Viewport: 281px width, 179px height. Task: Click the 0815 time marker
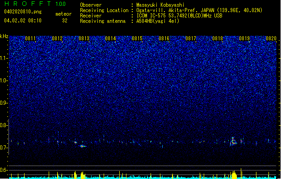[x=137, y=38]
